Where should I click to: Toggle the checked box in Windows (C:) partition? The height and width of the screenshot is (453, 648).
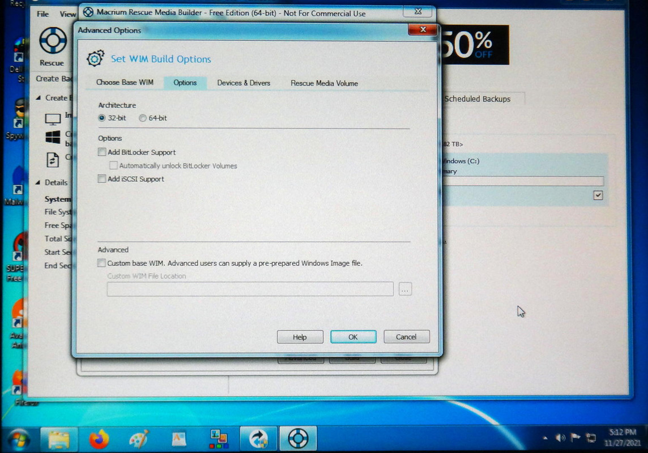598,195
